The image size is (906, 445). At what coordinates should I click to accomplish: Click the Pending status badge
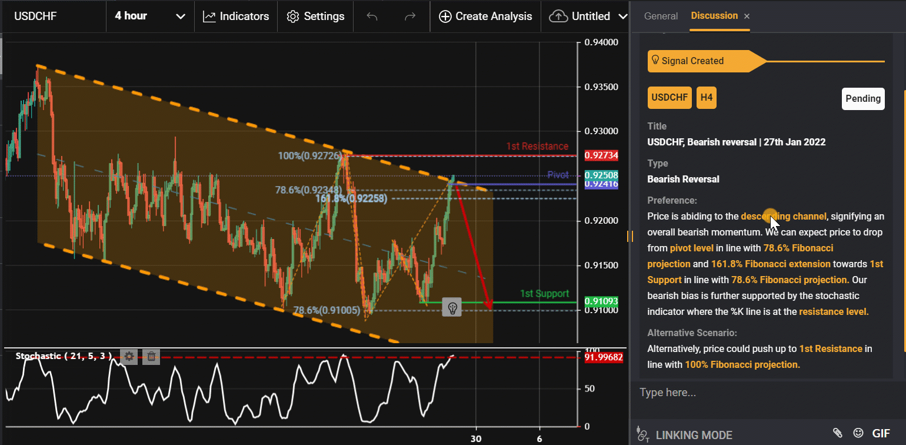click(x=863, y=98)
